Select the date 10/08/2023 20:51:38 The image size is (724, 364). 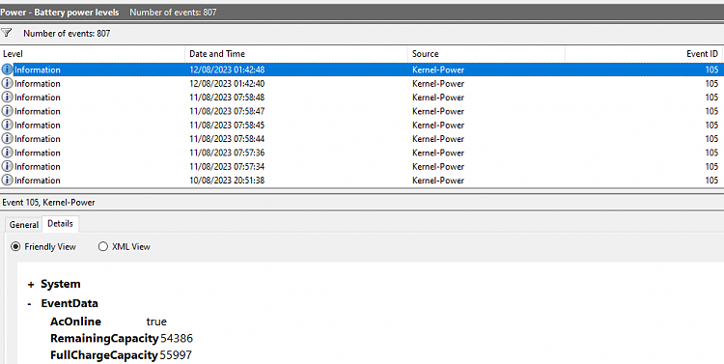227,181
